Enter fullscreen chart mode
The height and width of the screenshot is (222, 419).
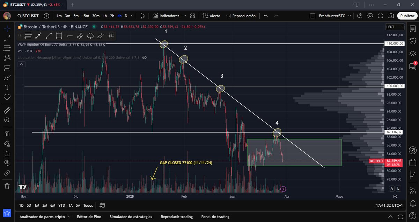tap(380, 16)
